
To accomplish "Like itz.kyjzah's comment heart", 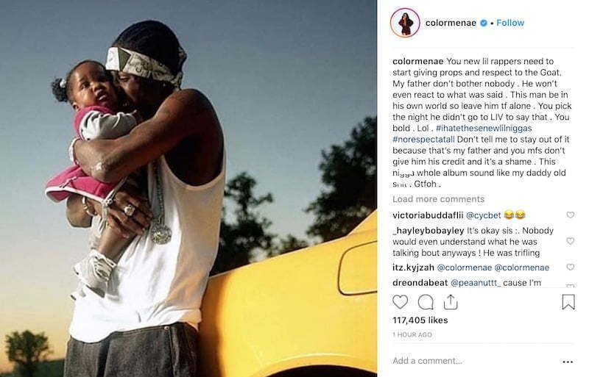I will point(570,267).
